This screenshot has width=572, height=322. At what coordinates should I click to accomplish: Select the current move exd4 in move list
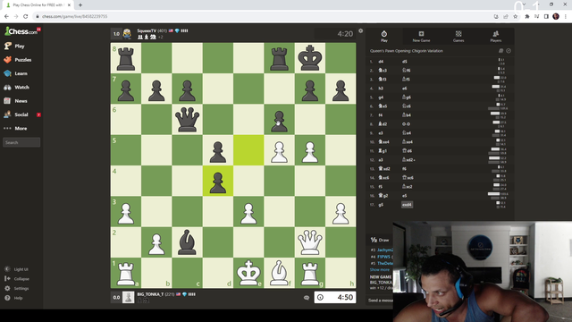[x=408, y=205]
